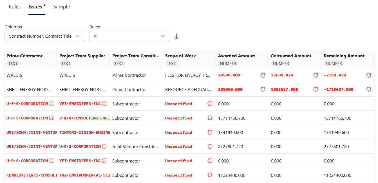This screenshot has height=183, width=378.
Task: Click the Prime Contractor column header
Action: [x=25, y=56]
